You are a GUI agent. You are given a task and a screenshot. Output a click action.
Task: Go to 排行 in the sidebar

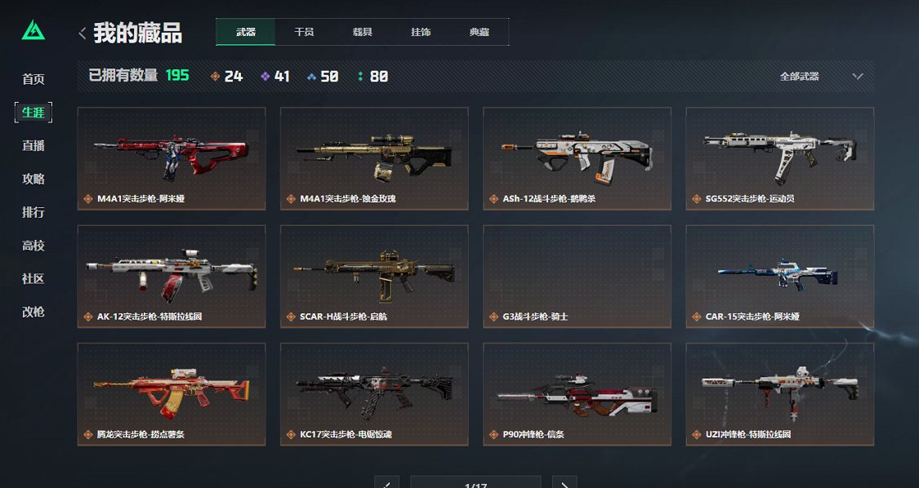click(33, 212)
